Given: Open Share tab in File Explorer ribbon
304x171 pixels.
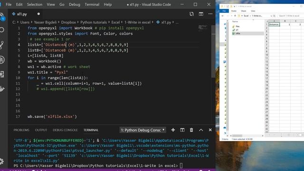Looking at the screenshot, I should (x=244, y=11).
